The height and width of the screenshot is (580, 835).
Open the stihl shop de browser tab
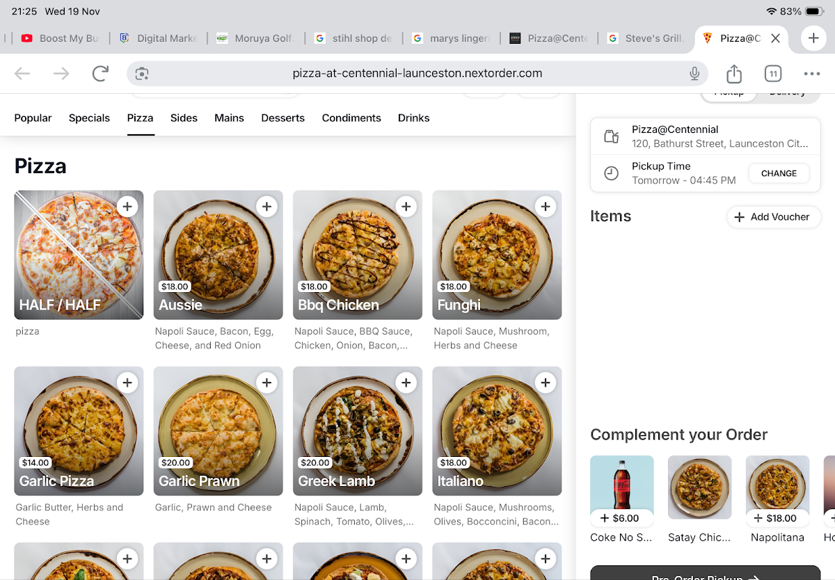click(x=353, y=38)
